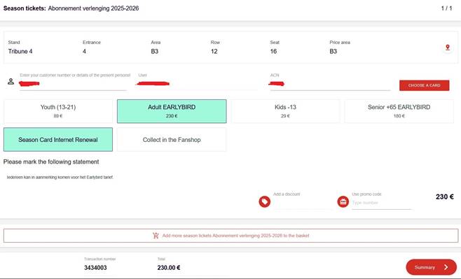Click the Tribune 4 stand value
Image resolution: width=461 pixels, height=279 pixels.
(x=20, y=51)
